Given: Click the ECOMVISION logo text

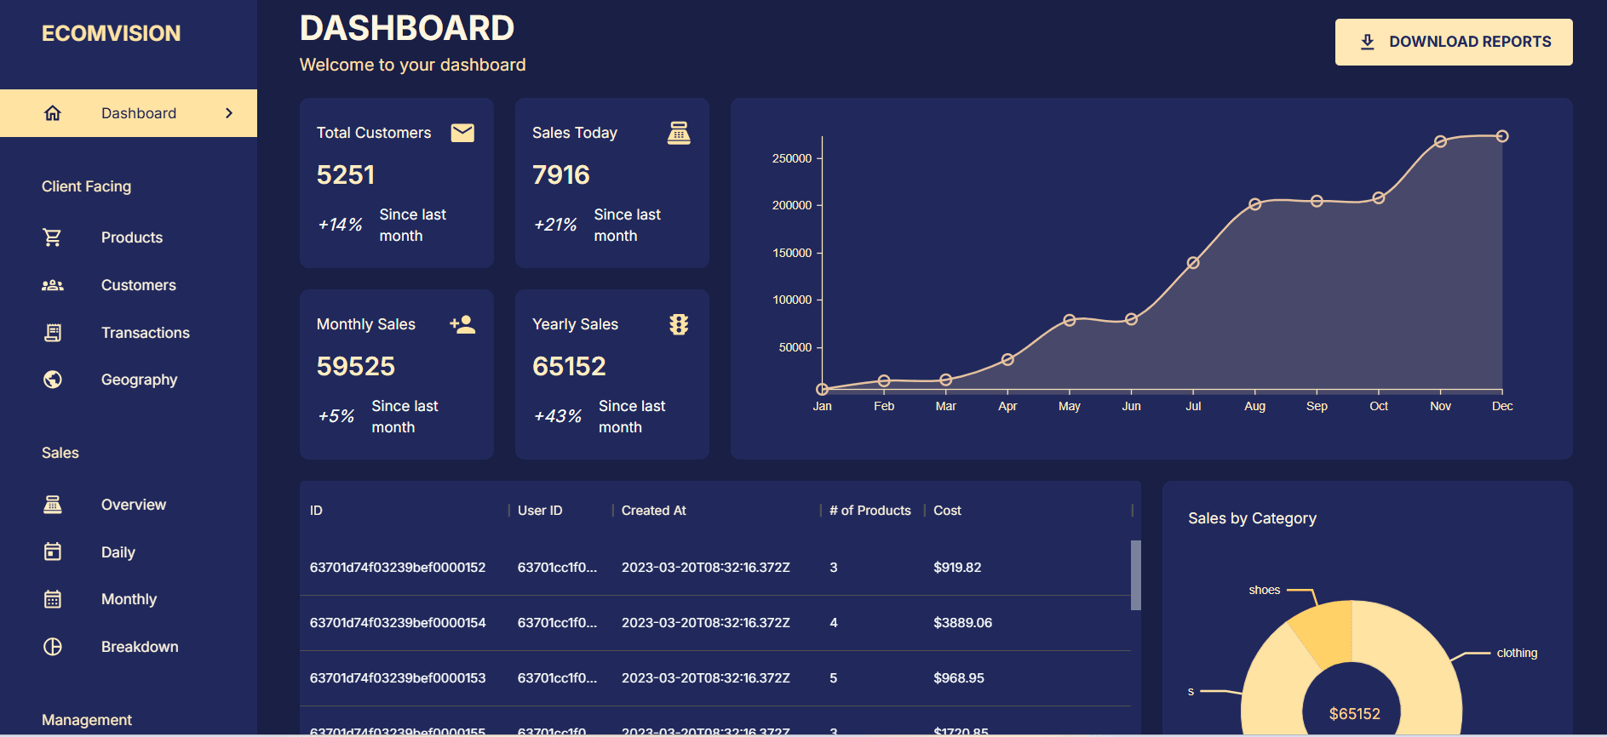Looking at the screenshot, I should tap(112, 33).
